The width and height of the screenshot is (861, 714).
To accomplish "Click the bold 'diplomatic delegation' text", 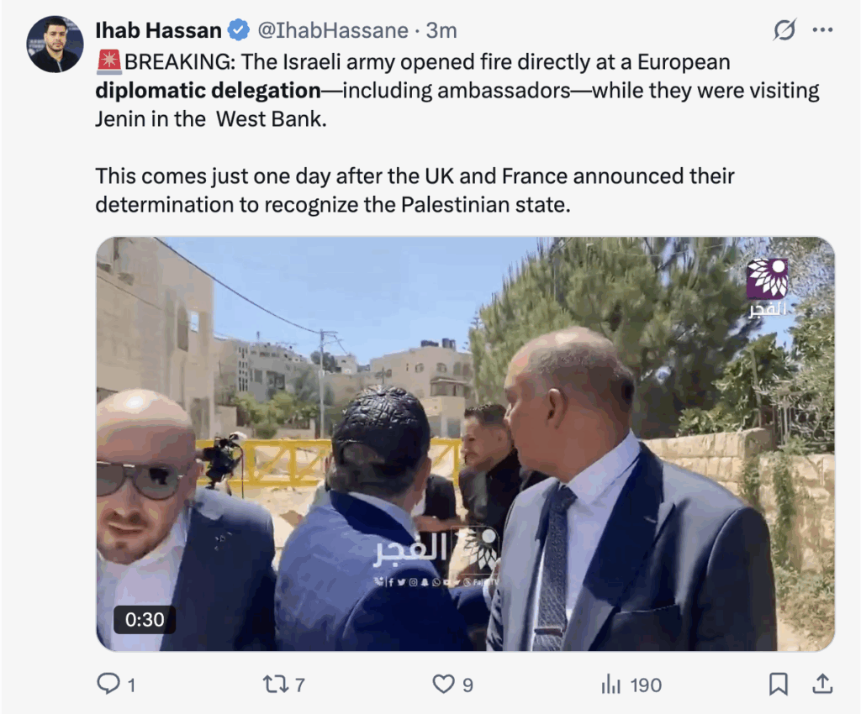I will (209, 91).
